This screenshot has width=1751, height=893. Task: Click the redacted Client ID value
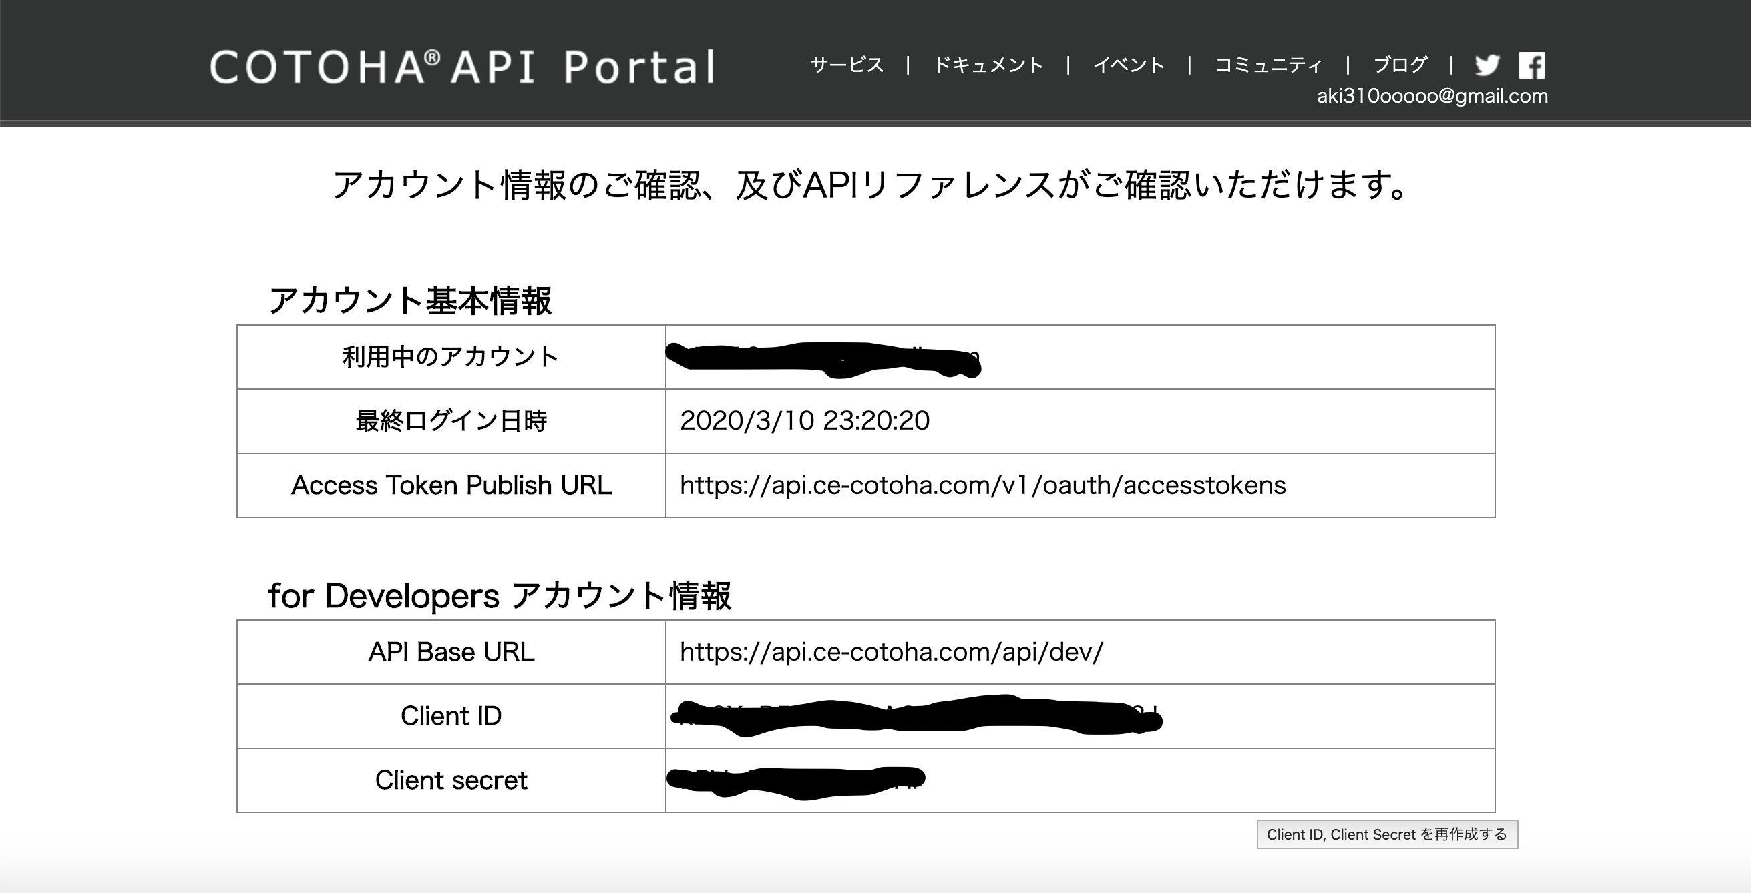914,715
